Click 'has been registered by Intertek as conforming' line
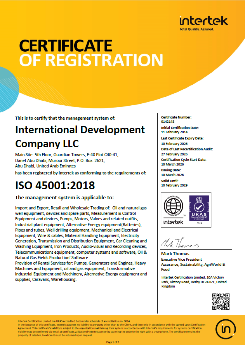 (x=80, y=173)
